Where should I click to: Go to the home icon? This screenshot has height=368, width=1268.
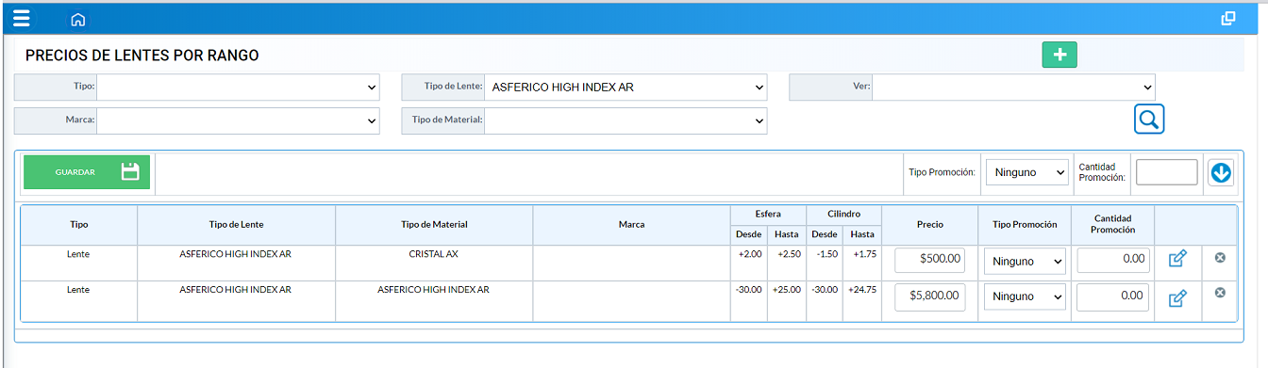tap(78, 19)
